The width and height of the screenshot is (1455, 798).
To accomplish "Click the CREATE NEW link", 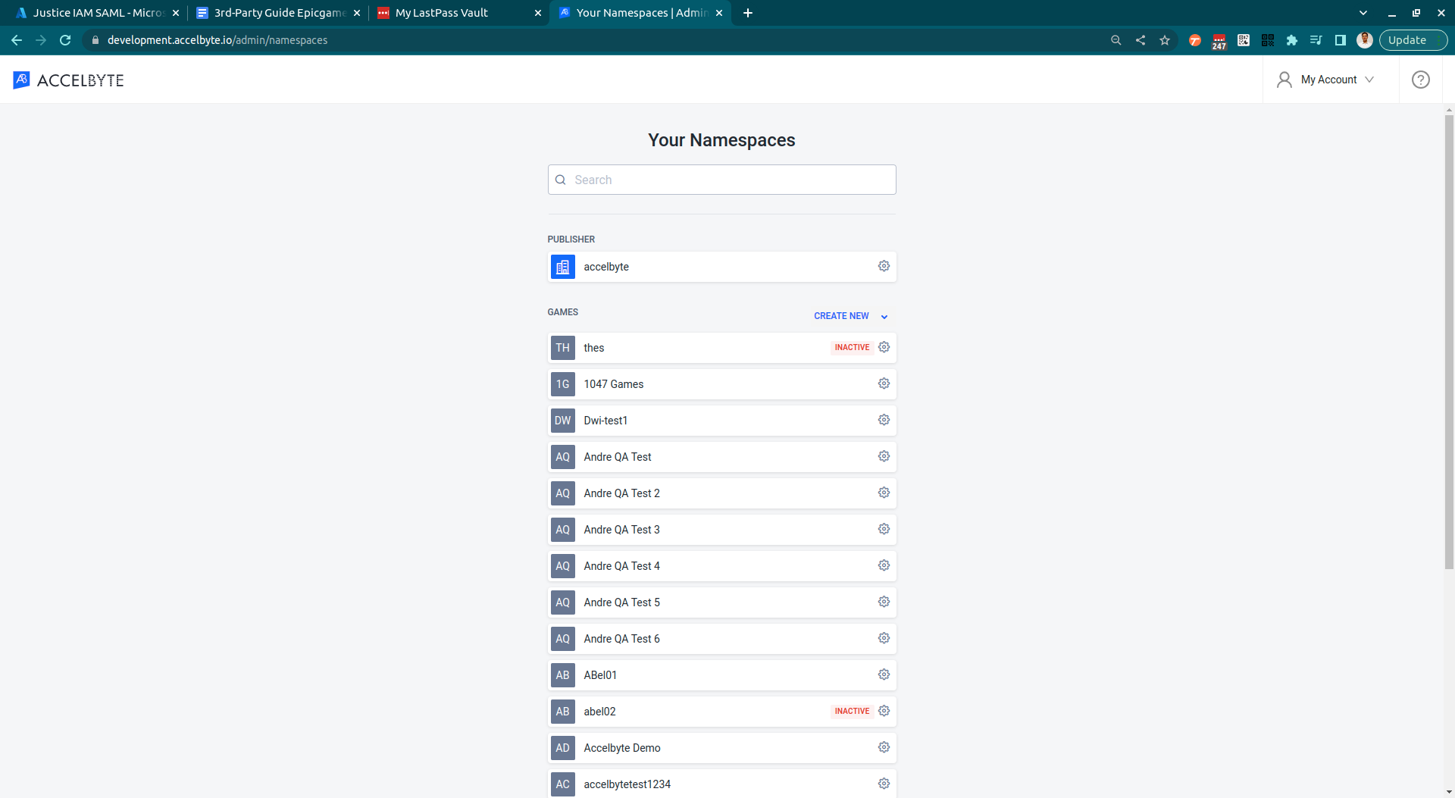I will tap(841, 316).
